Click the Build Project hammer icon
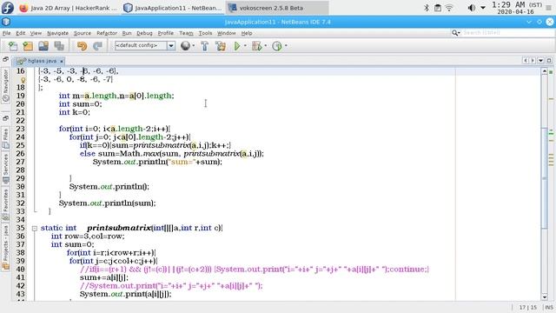 (205, 46)
